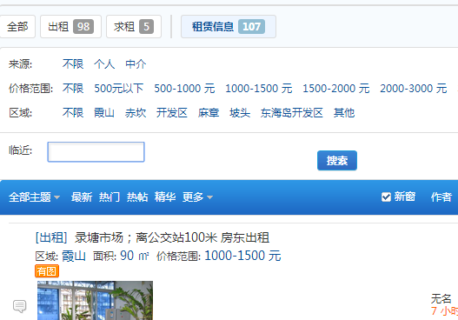Filter price 1500-2000 元
Viewport: 458px width, 320px height.
tap(336, 88)
